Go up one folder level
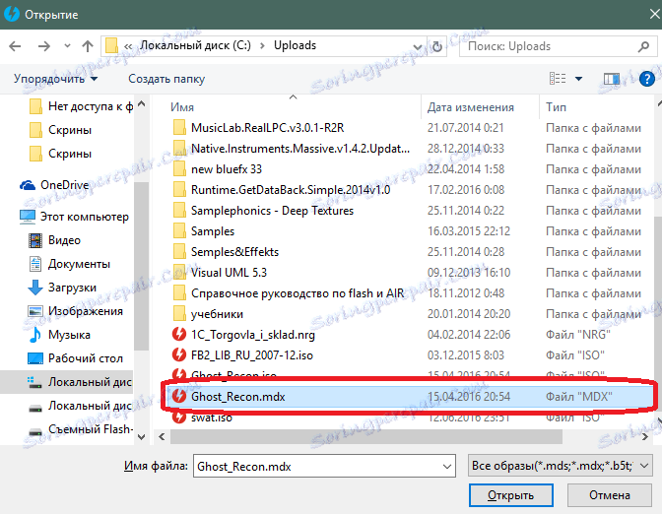The image size is (662, 514). coord(88,46)
